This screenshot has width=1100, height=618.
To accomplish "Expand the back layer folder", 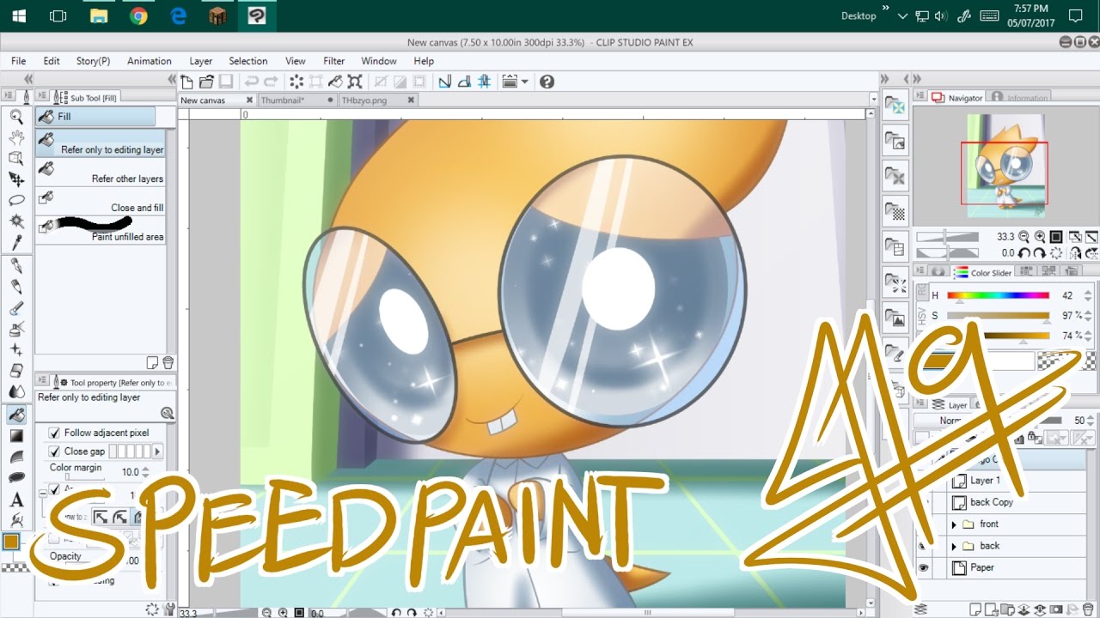I will (954, 546).
